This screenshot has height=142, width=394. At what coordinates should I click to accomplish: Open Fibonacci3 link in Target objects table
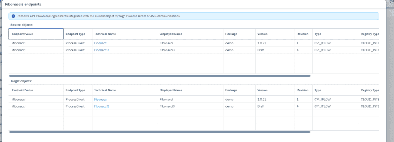(x=102, y=106)
